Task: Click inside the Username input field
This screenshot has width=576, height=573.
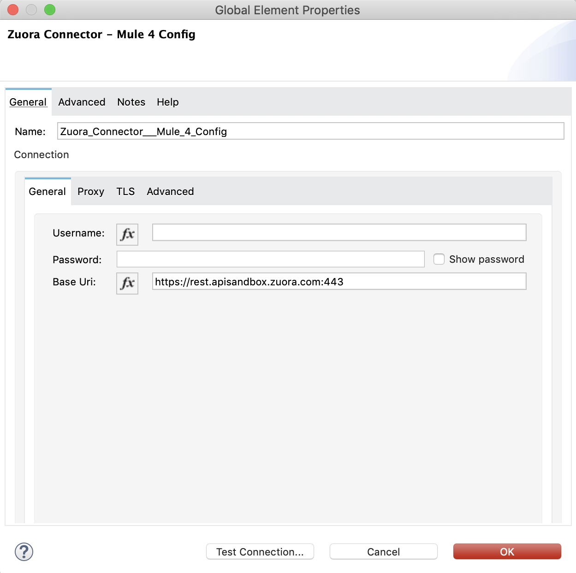Action: (339, 232)
